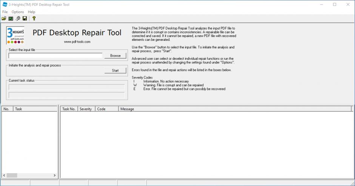Open the Options menu
Viewport: 355px width, 186px height.
(18, 12)
